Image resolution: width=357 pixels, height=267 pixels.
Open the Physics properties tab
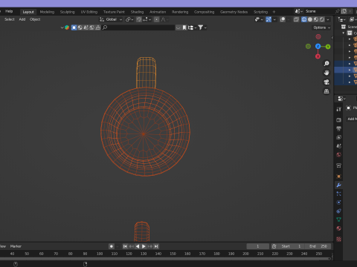[x=338, y=202]
